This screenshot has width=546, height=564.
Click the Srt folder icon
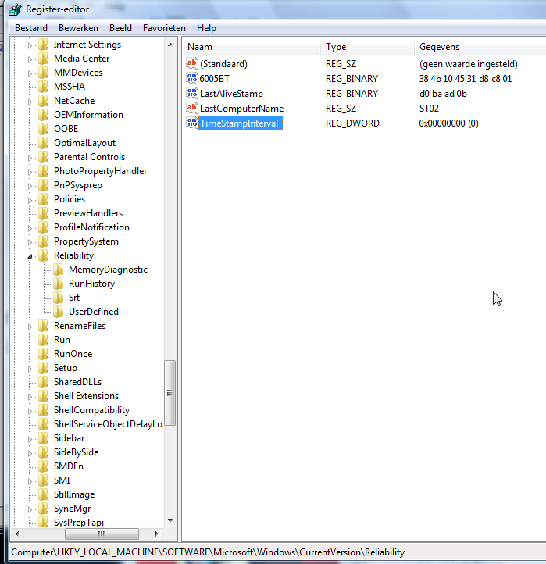(59, 298)
